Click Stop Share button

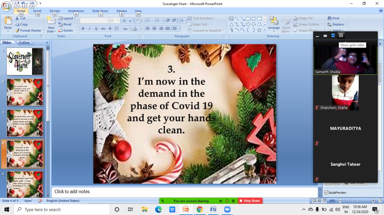pos(250,201)
